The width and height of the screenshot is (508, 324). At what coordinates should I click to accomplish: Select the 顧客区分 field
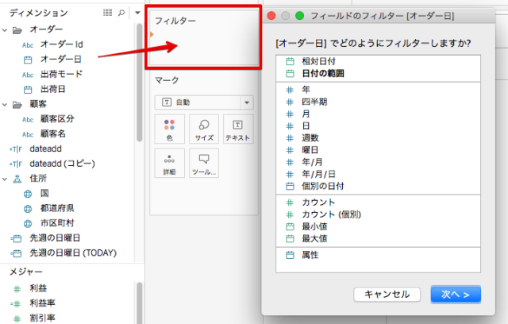[57, 119]
